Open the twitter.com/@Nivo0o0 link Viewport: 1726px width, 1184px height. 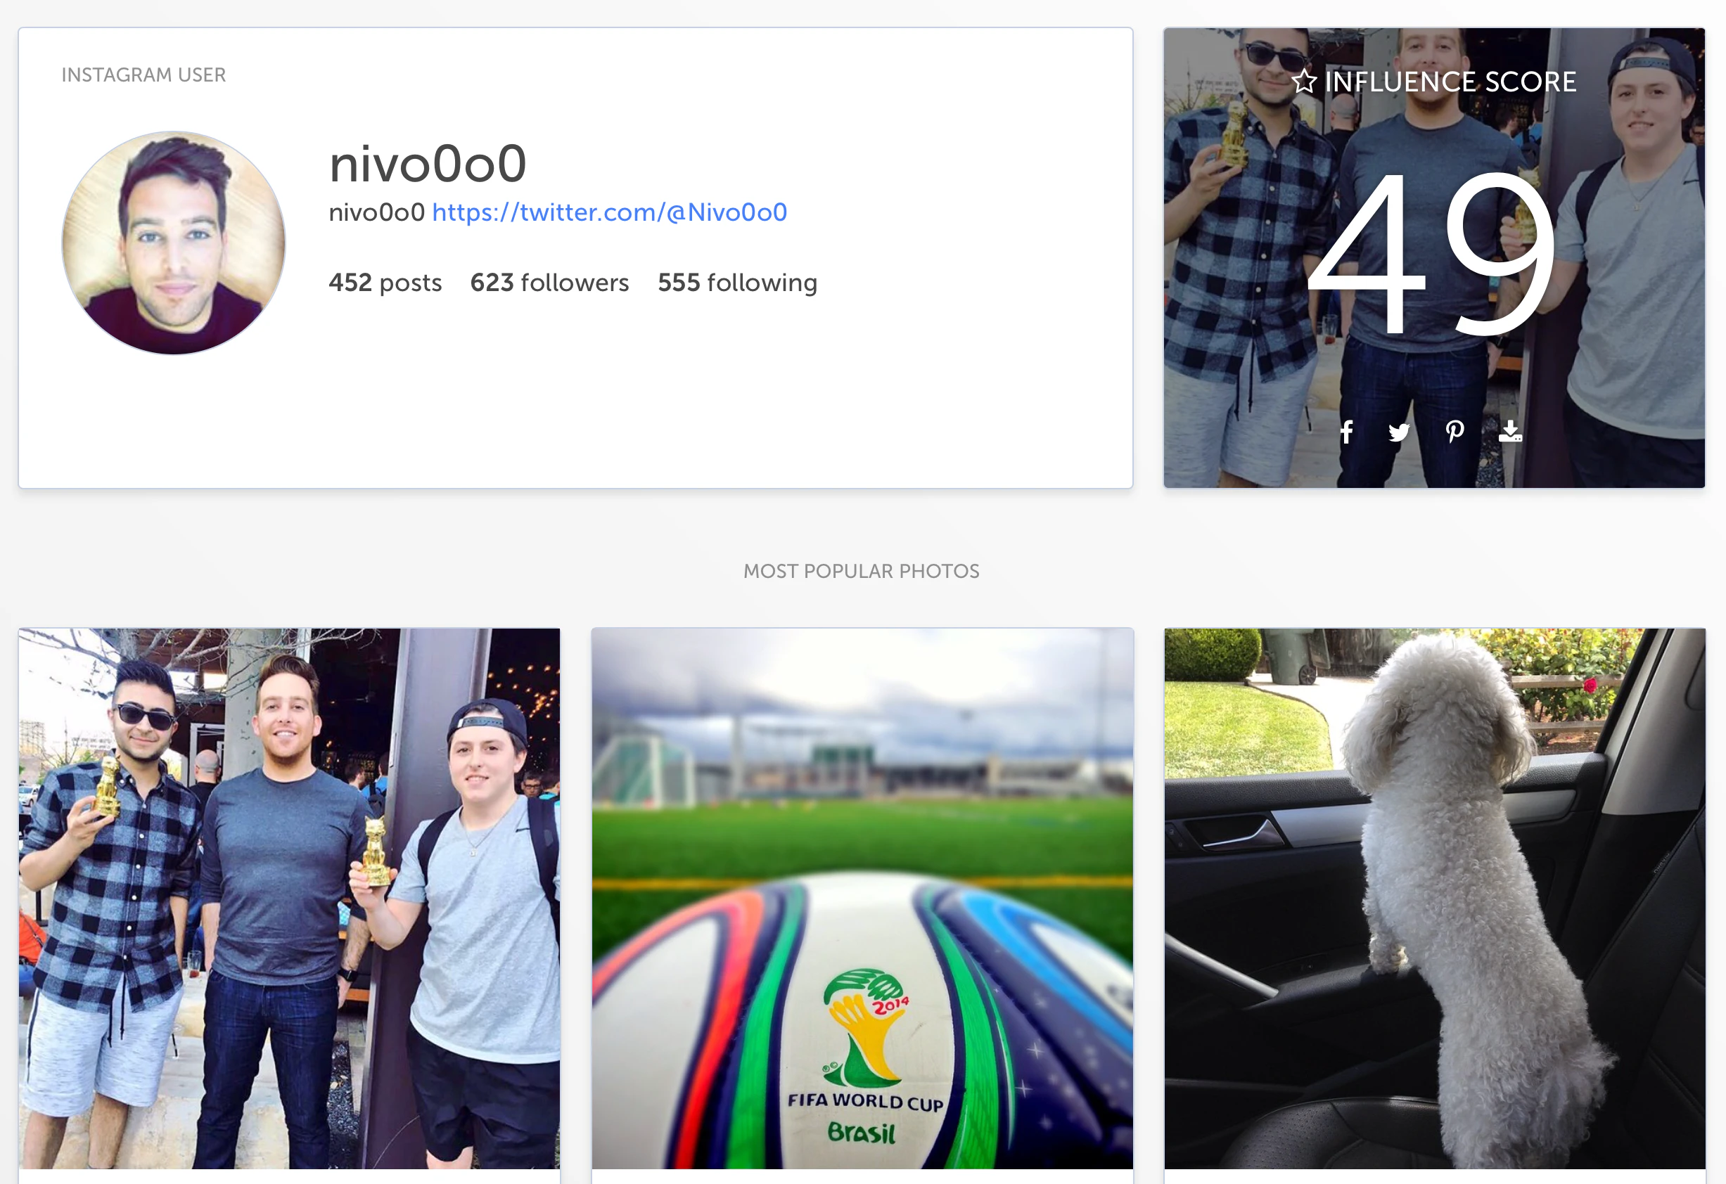(x=609, y=212)
